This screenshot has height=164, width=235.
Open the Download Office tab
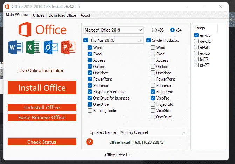[62, 15]
